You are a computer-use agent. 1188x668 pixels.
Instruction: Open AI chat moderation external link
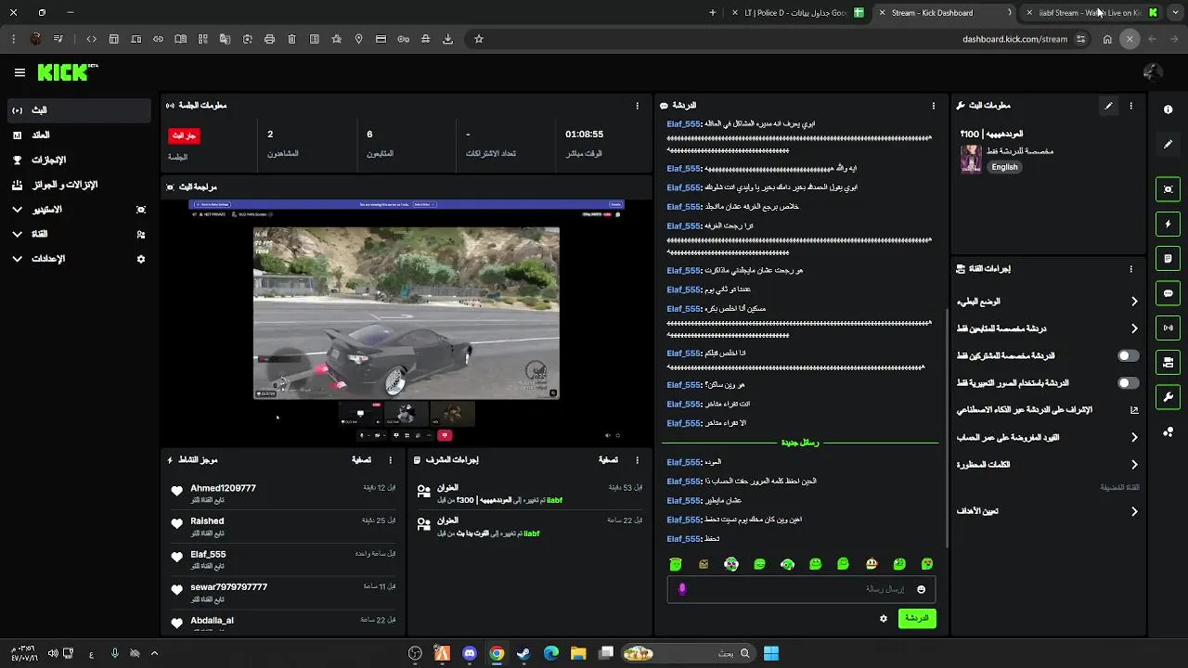pyautogui.click(x=1134, y=409)
